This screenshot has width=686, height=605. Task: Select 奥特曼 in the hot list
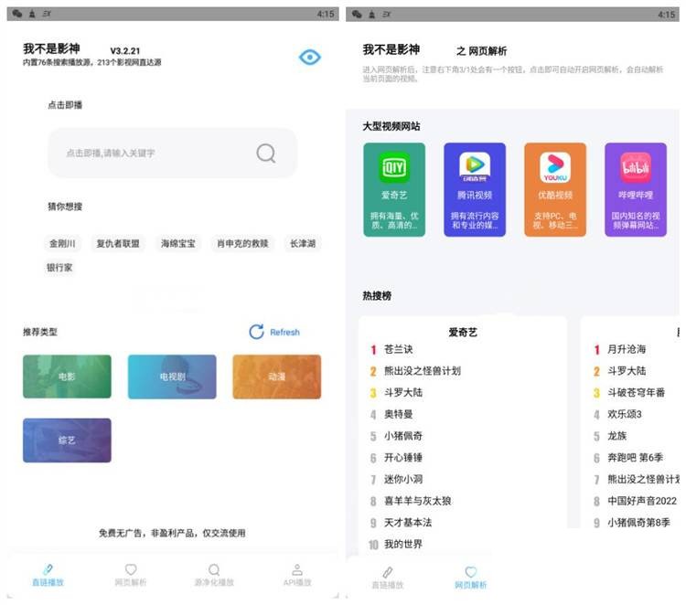tap(398, 414)
